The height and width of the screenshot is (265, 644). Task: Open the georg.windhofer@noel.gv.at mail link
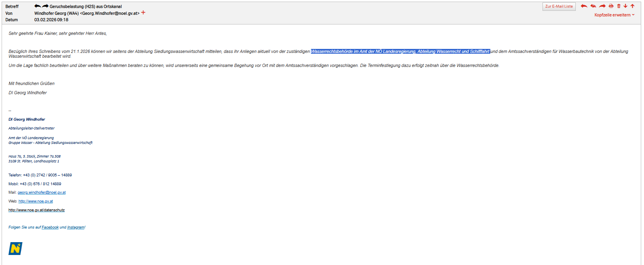pyautogui.click(x=41, y=192)
